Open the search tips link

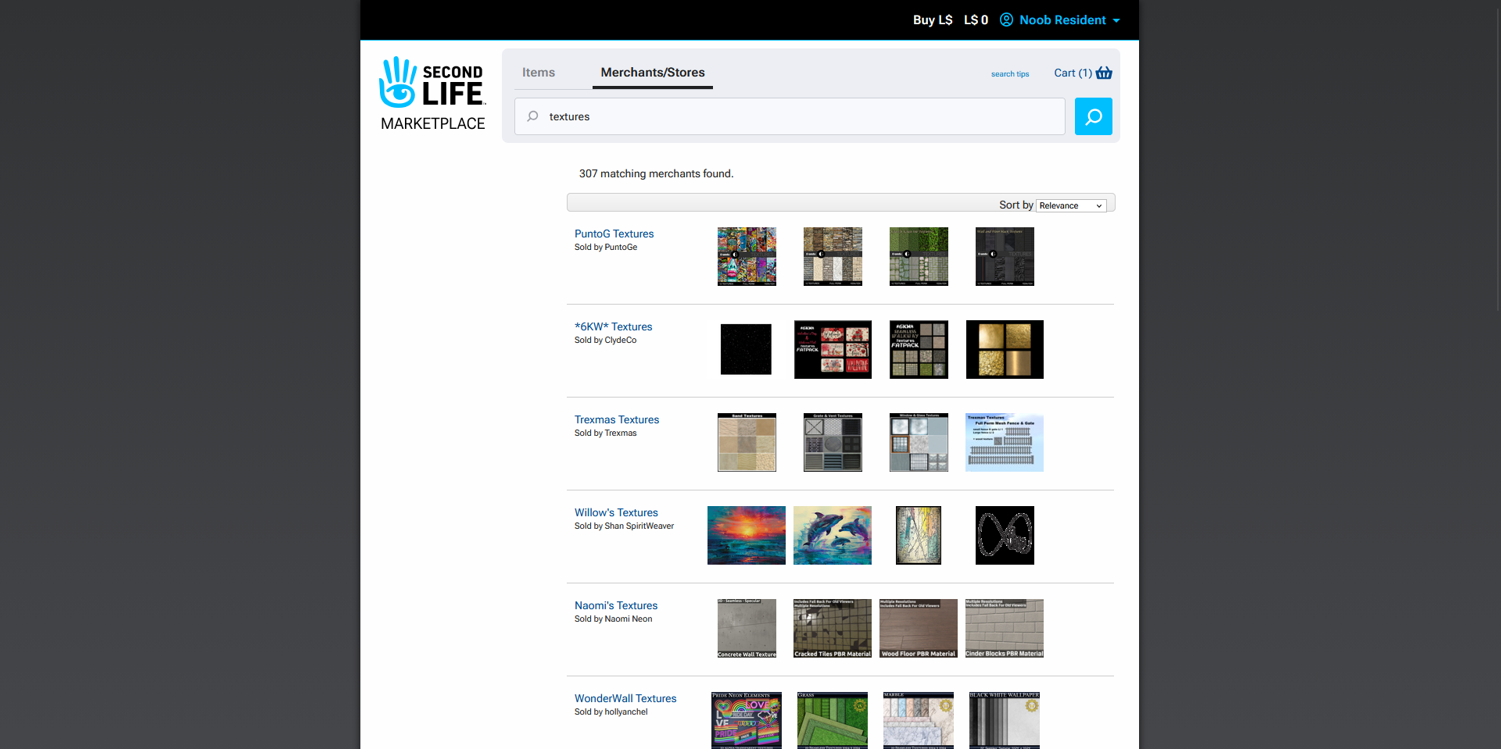1009,74
